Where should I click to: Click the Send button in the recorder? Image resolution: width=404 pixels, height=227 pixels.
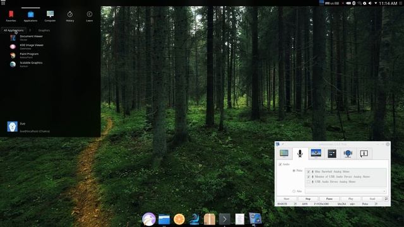click(372, 199)
